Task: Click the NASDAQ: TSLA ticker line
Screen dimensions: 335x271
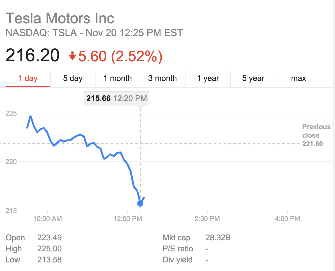Action: click(94, 33)
